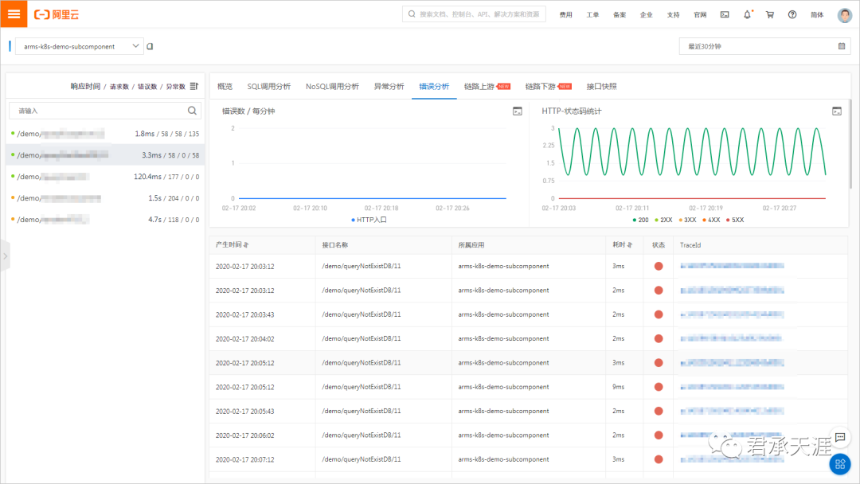Image resolution: width=860 pixels, height=484 pixels.
Task: Click the user avatar in the header
Action: tap(844, 15)
